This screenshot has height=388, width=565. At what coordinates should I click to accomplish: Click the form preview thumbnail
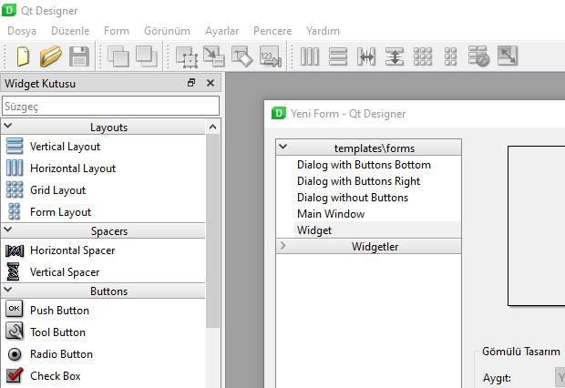(537, 226)
